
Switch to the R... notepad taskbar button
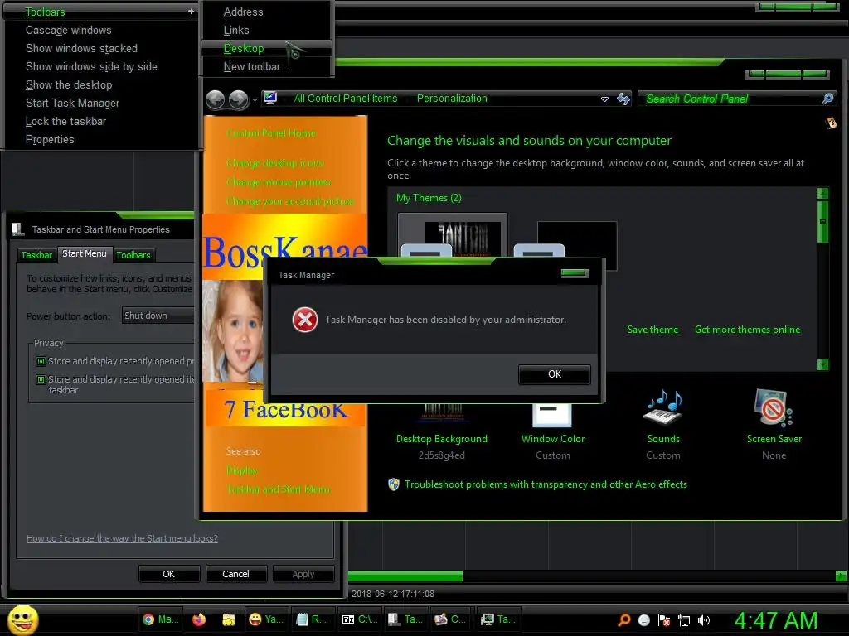coord(312,619)
